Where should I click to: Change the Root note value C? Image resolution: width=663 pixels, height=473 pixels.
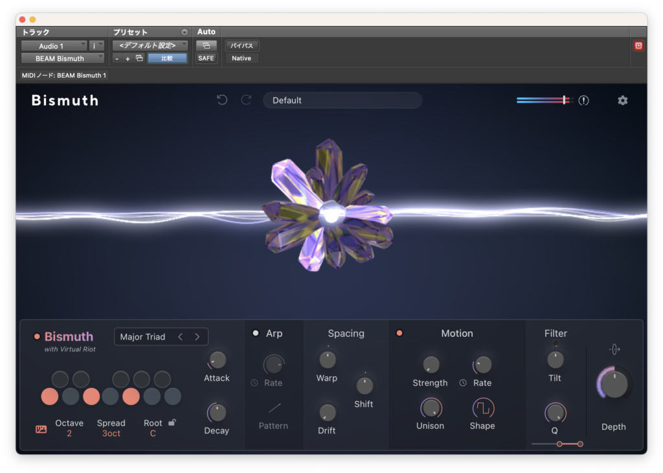153,433
